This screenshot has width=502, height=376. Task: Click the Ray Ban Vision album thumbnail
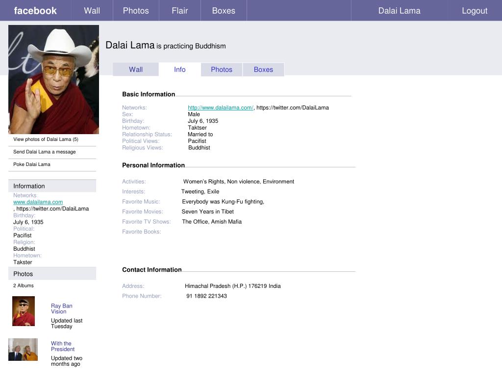(x=24, y=311)
